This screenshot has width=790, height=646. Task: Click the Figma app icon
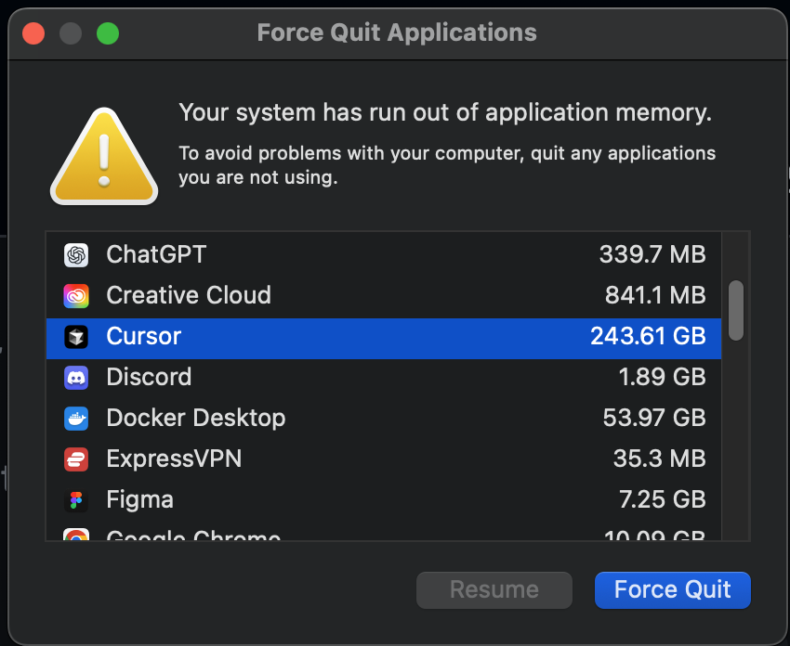point(76,499)
